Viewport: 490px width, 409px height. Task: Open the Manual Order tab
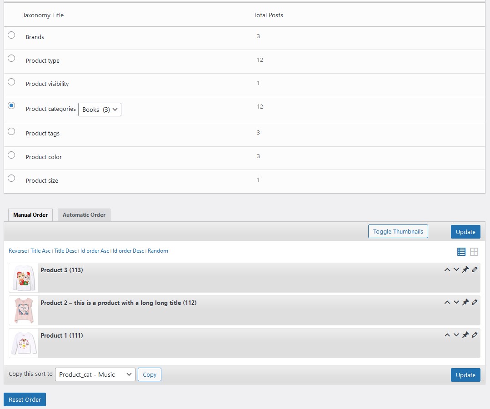click(x=30, y=214)
